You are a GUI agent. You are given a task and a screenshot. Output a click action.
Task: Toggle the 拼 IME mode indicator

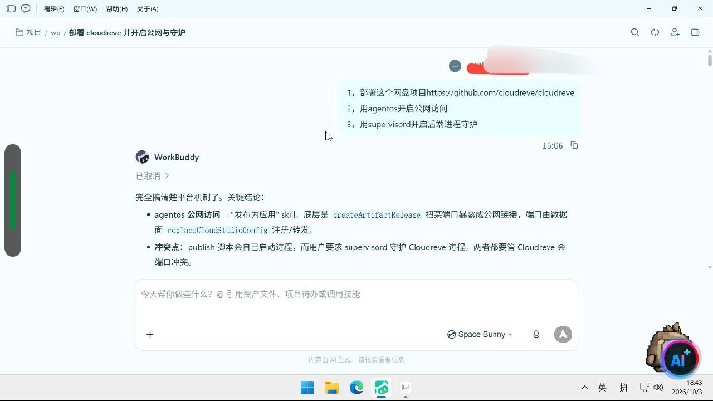coord(624,387)
